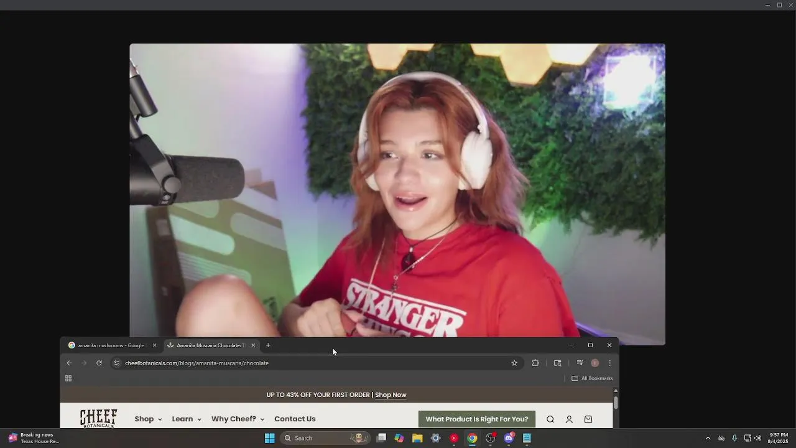Screen dimensions: 796x448
Task: Click Shop Now promo link
Action: pos(391,395)
